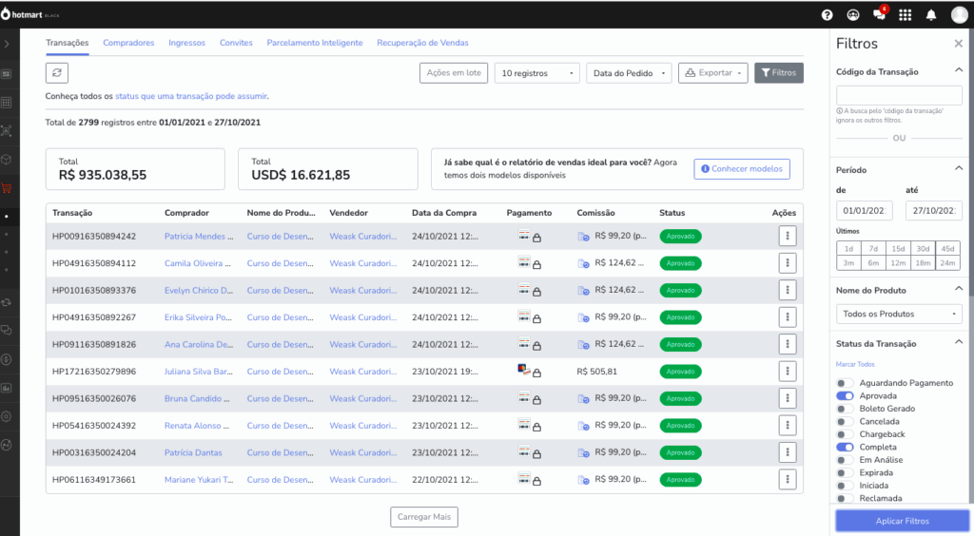The height and width of the screenshot is (536, 974).
Task: Click the Hotmart logo
Action: (x=29, y=14)
